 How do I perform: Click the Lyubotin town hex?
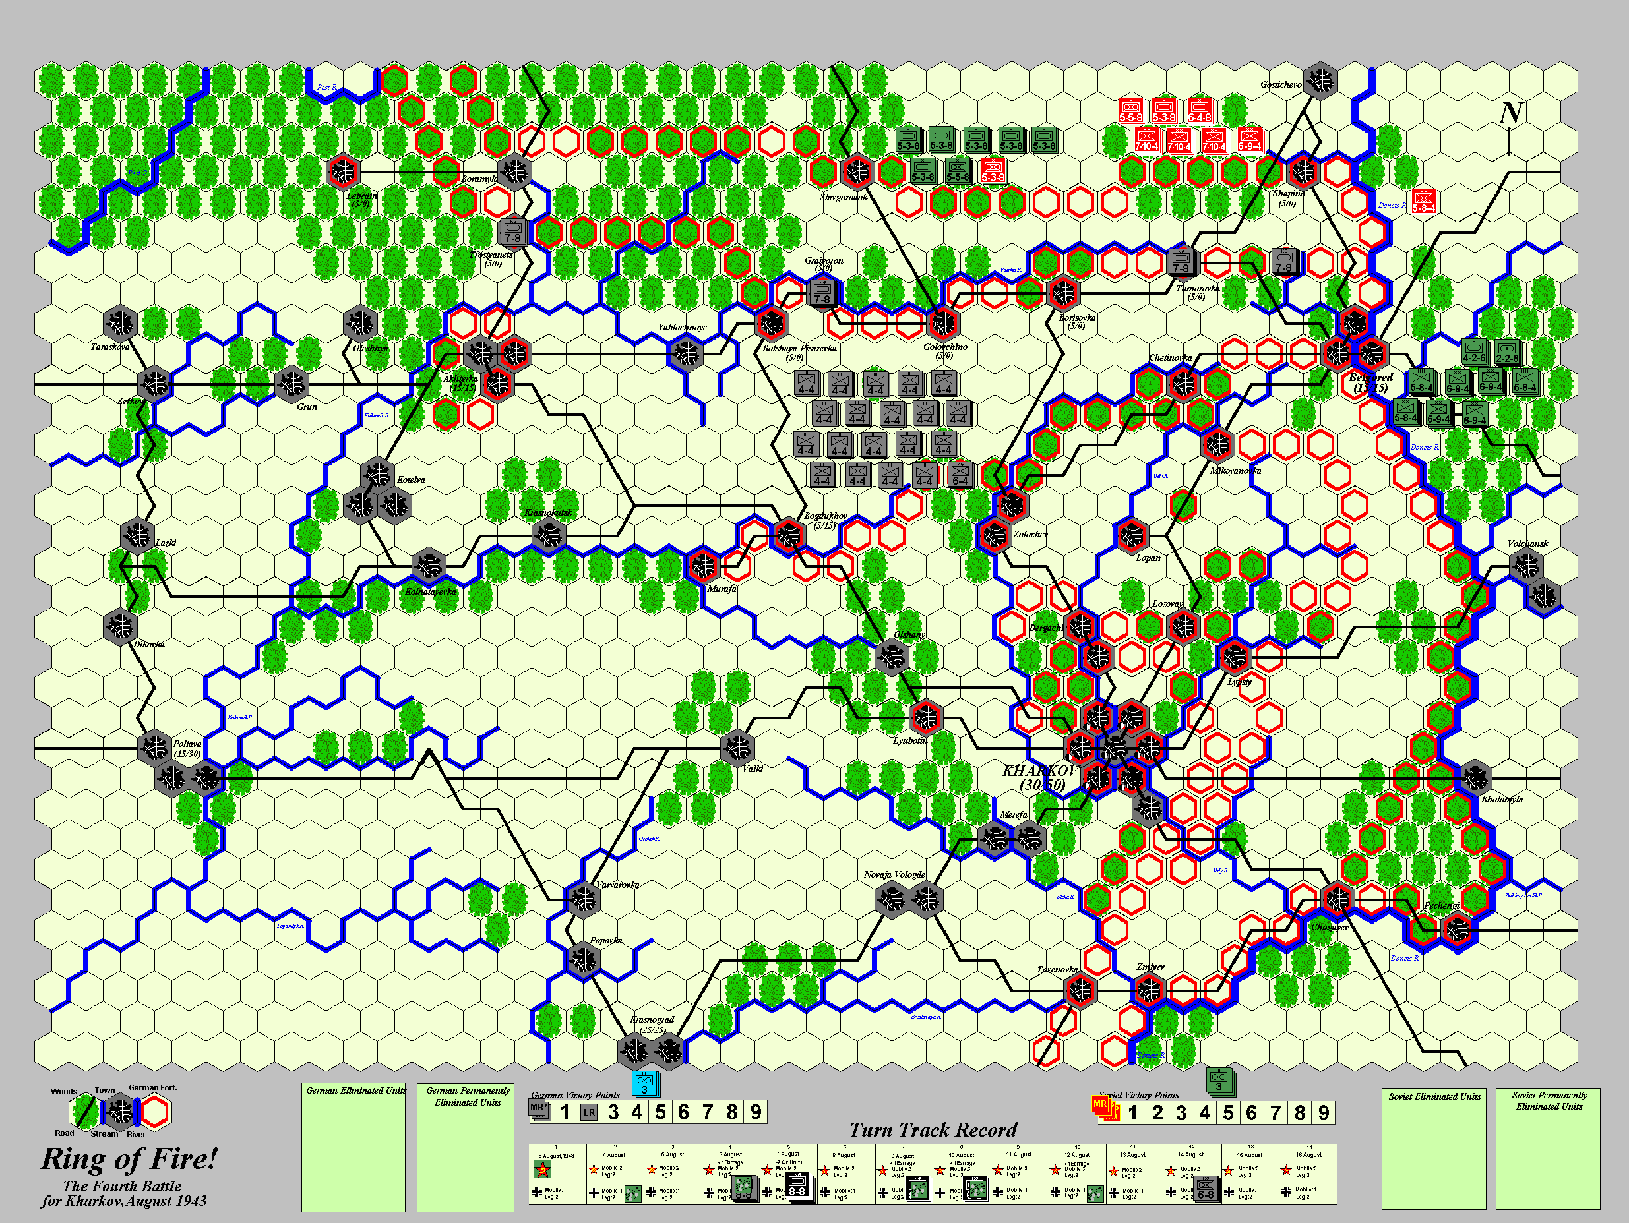[926, 717]
